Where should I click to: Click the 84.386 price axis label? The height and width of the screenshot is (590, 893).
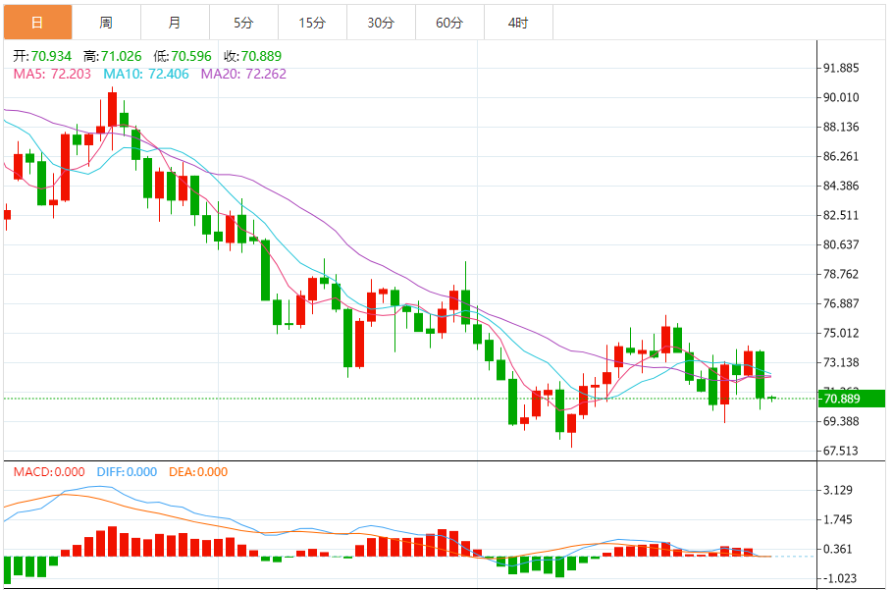tap(841, 186)
